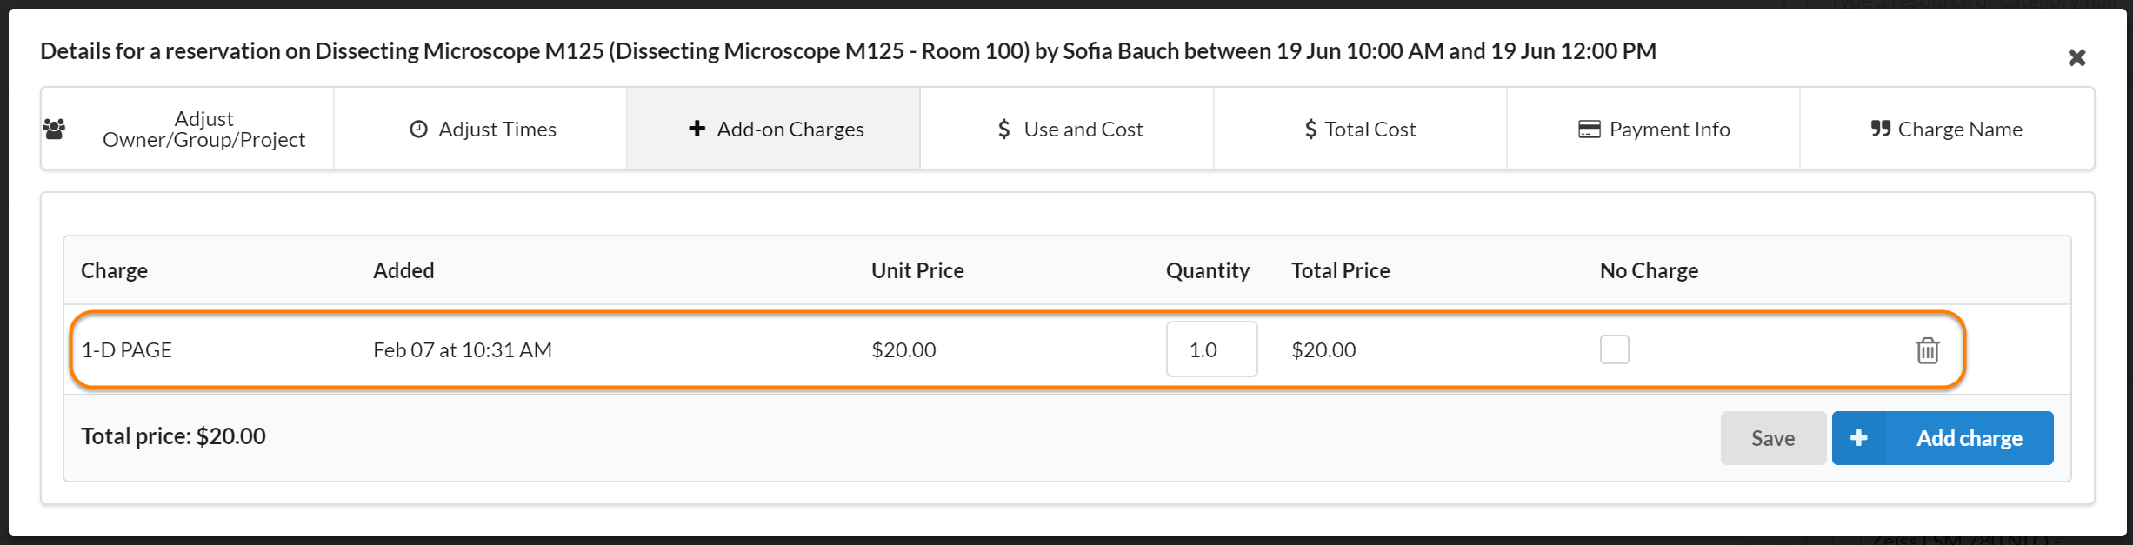Click the Add charge button label
This screenshot has width=2133, height=545.
pyautogui.click(x=1969, y=438)
